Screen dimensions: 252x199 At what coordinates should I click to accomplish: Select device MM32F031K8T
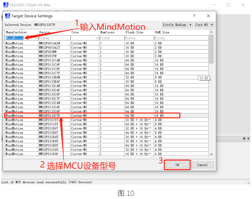107,133
